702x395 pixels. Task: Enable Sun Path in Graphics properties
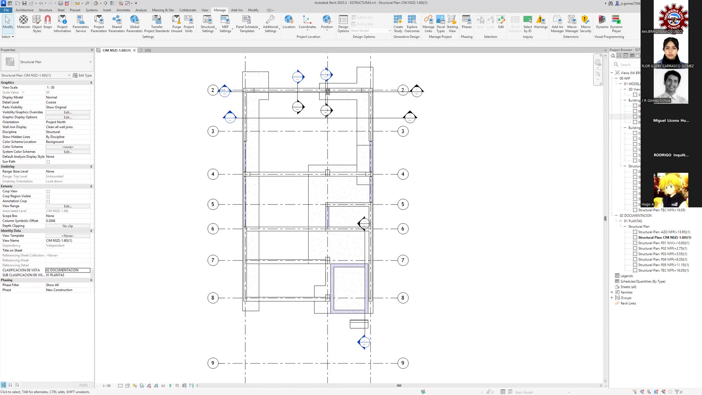point(48,162)
